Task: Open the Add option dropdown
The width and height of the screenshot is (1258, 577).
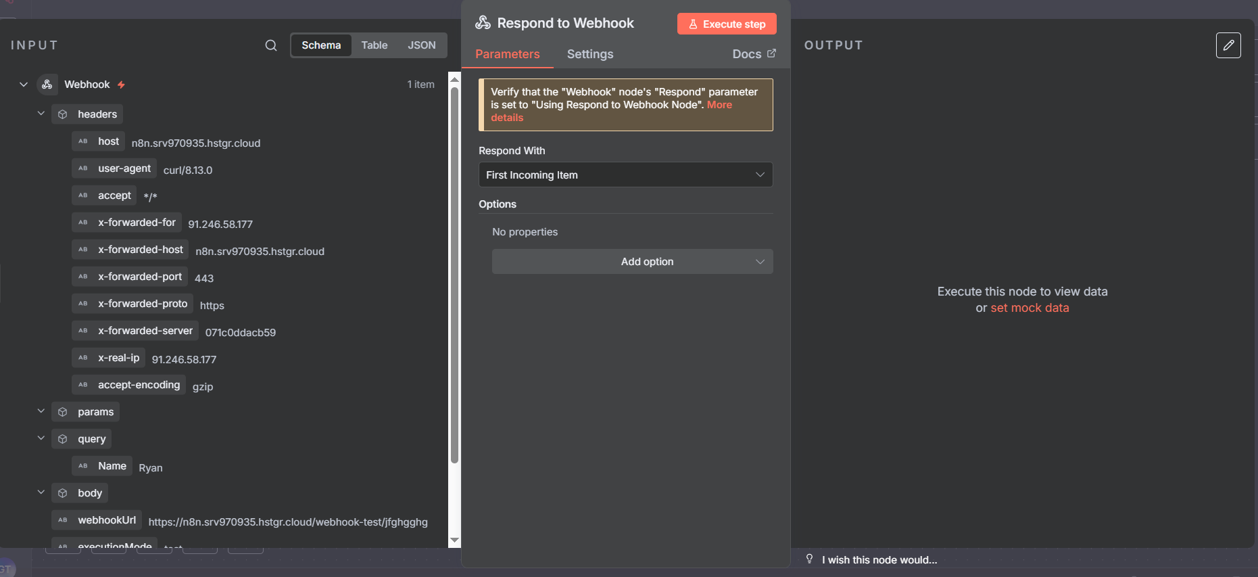Action: (x=632, y=262)
